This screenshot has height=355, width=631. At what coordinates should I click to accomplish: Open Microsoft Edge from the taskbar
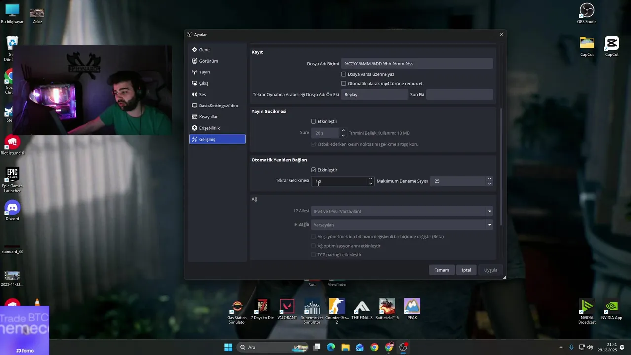coord(331,347)
